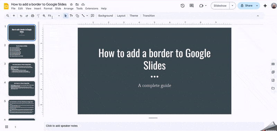This screenshot has height=131, width=277.
Task: Select slide 3 thumbnail
Action: point(22,70)
